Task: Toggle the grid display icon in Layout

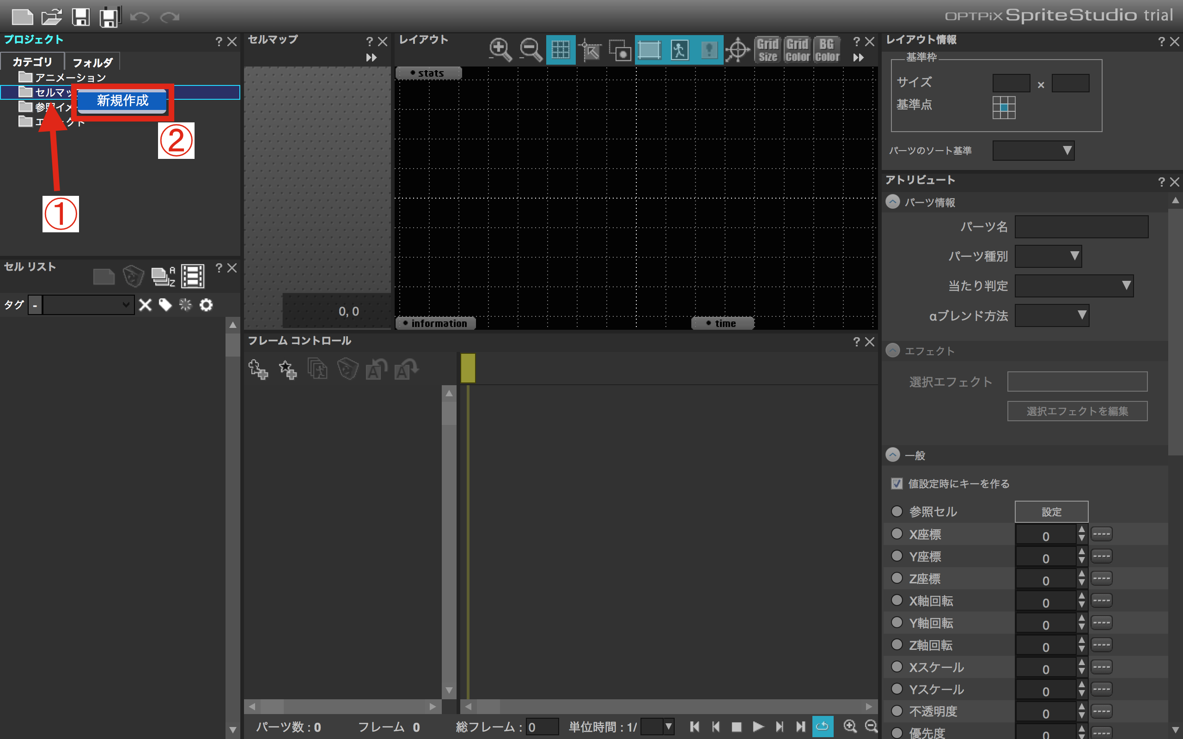Action: pos(560,49)
